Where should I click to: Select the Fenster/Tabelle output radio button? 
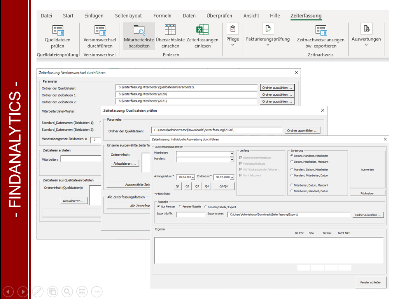(x=180, y=207)
